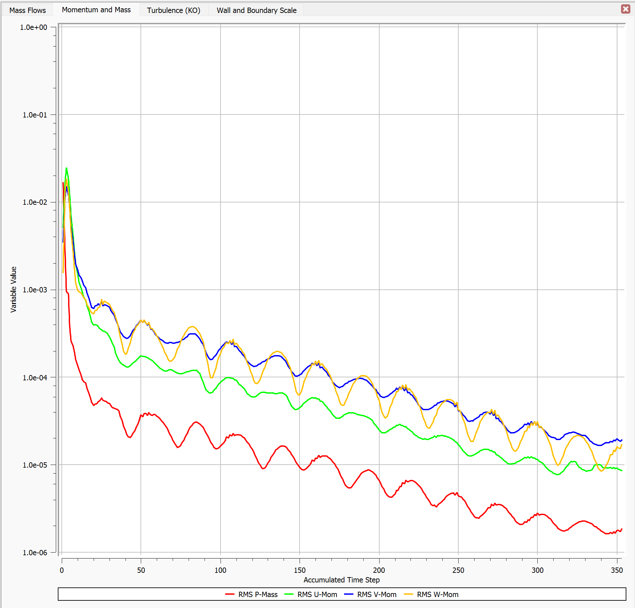
Task: Open the Wall and Boundary Scale tab
Action: pos(256,10)
